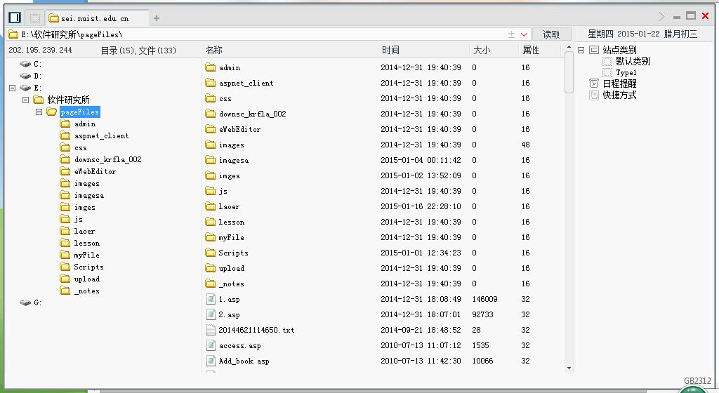Click the plus-minus icon in the path bar
This screenshot has width=719, height=393.
click(x=511, y=34)
